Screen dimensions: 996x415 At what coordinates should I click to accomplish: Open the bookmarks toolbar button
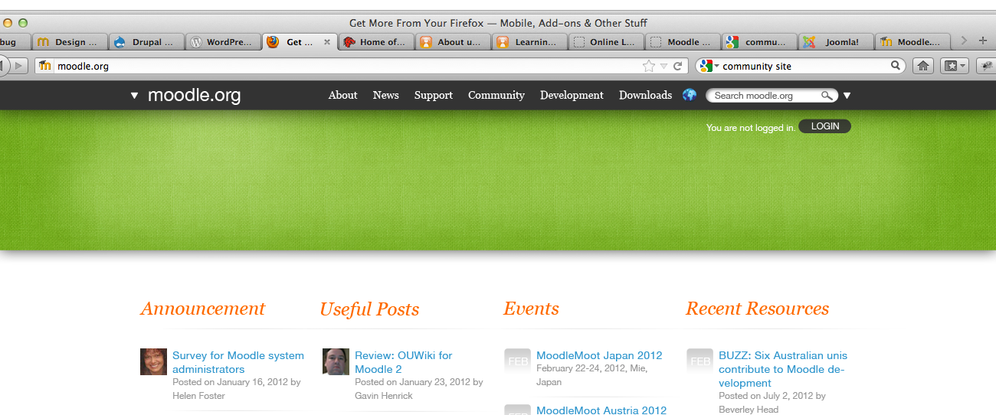point(955,66)
